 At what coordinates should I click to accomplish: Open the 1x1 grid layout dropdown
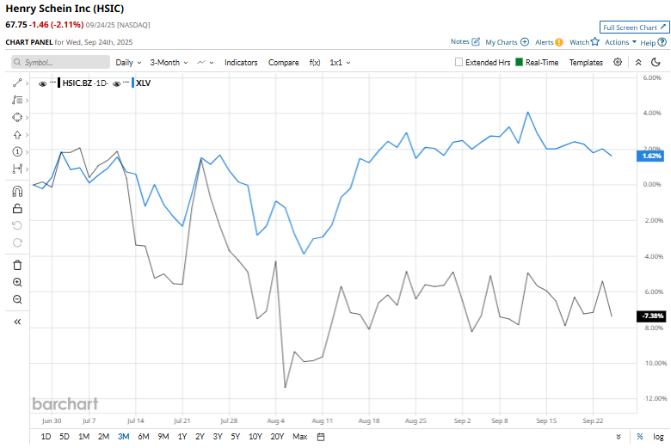click(x=340, y=63)
